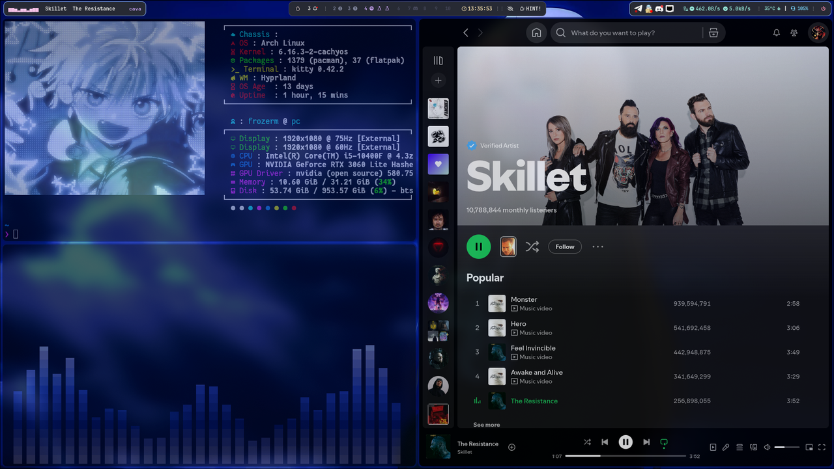This screenshot has width=834, height=469.
Task: Click The Resistance title in the Popular list
Action: pyautogui.click(x=534, y=401)
